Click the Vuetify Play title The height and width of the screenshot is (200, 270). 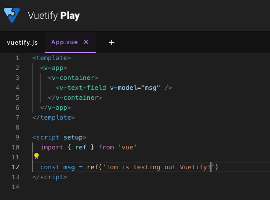click(54, 16)
